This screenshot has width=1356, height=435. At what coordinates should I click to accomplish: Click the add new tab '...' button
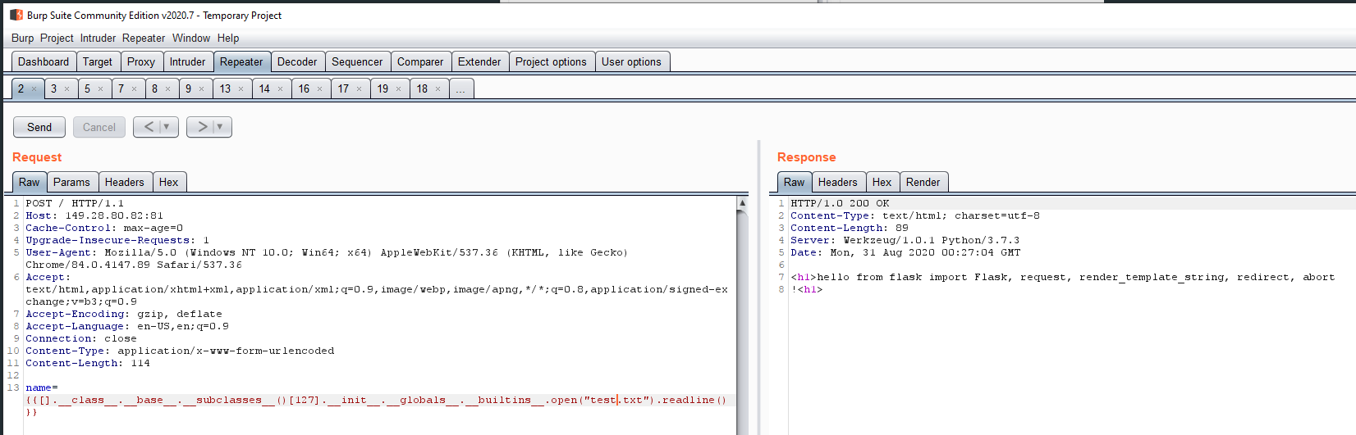[460, 89]
